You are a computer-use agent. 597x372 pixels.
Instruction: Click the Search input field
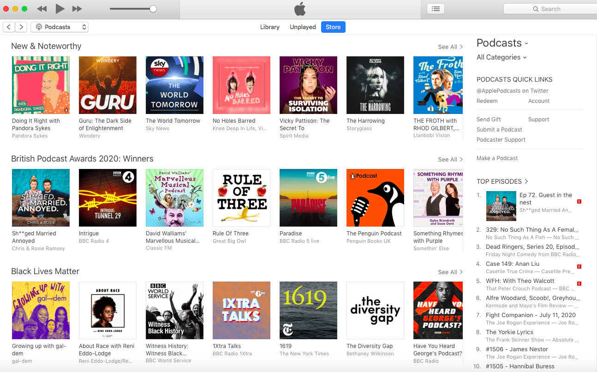coord(549,9)
